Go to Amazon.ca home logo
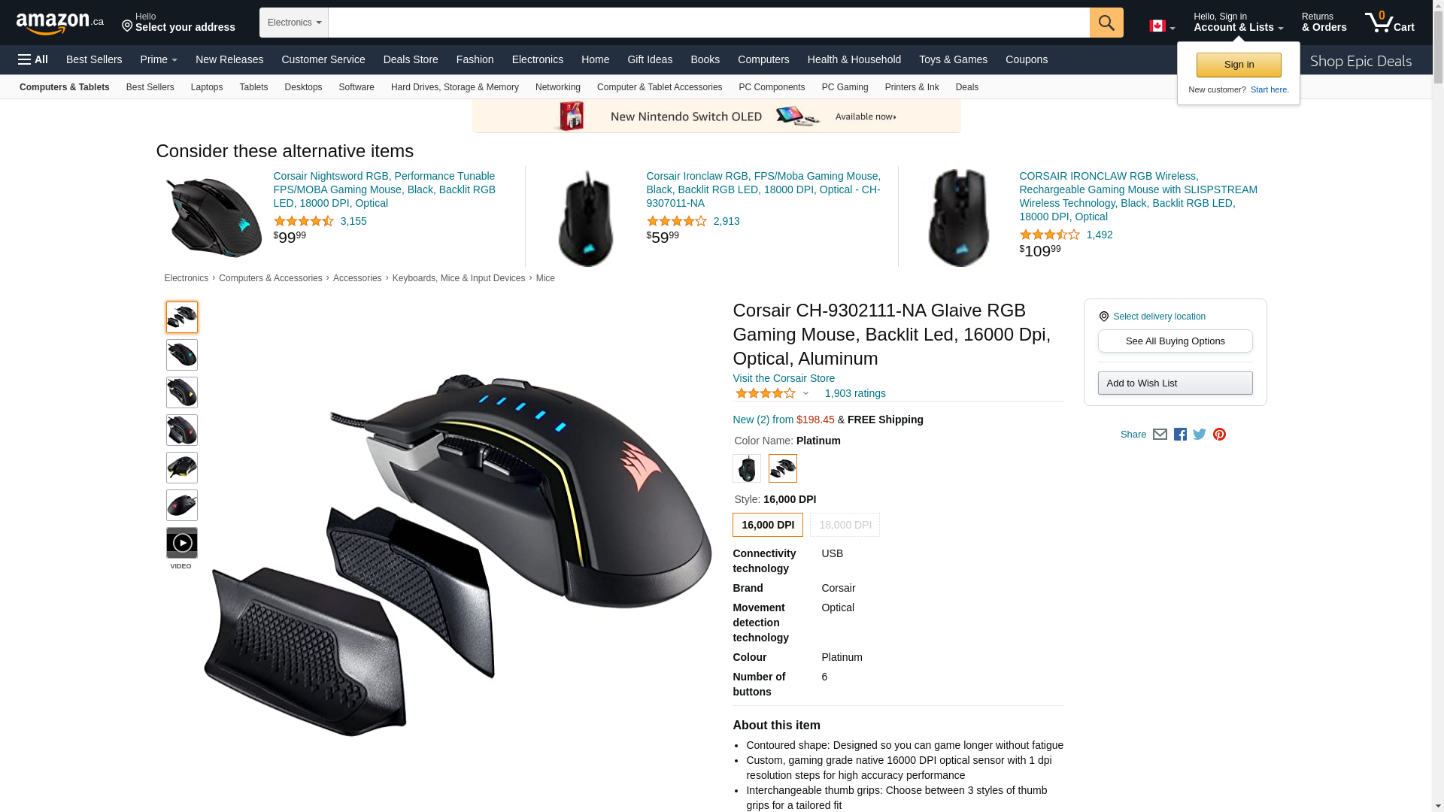 60,23
